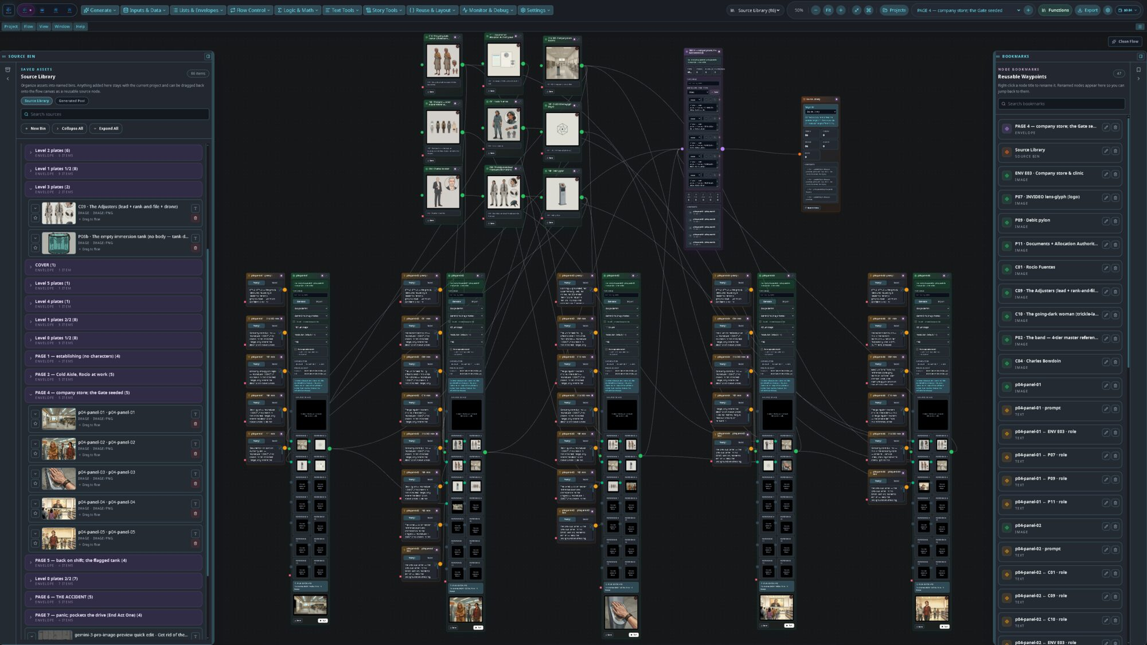Collapse the Level 3 plates (2) bin
Viewport: 1147px width, 645px height.
114,189
